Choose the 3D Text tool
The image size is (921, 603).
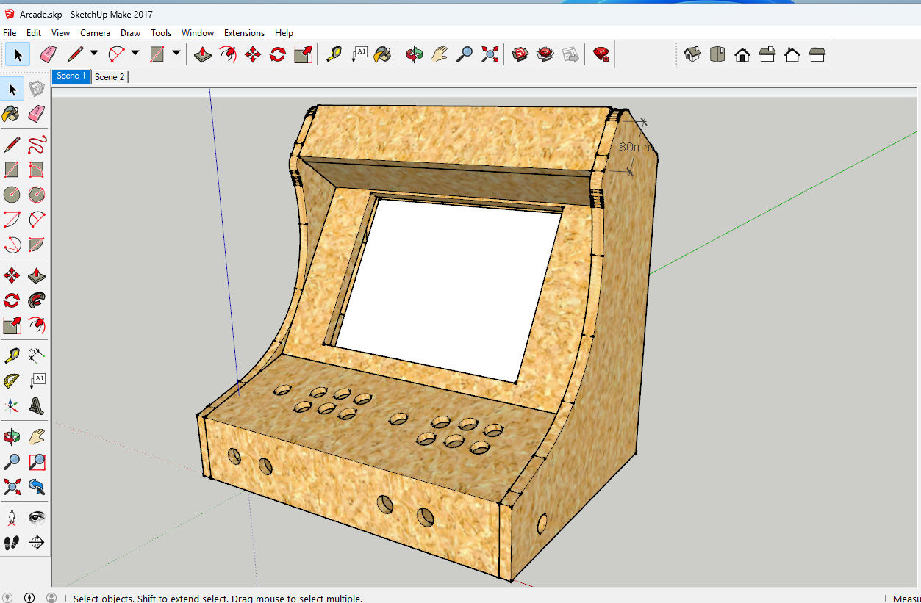point(37,405)
